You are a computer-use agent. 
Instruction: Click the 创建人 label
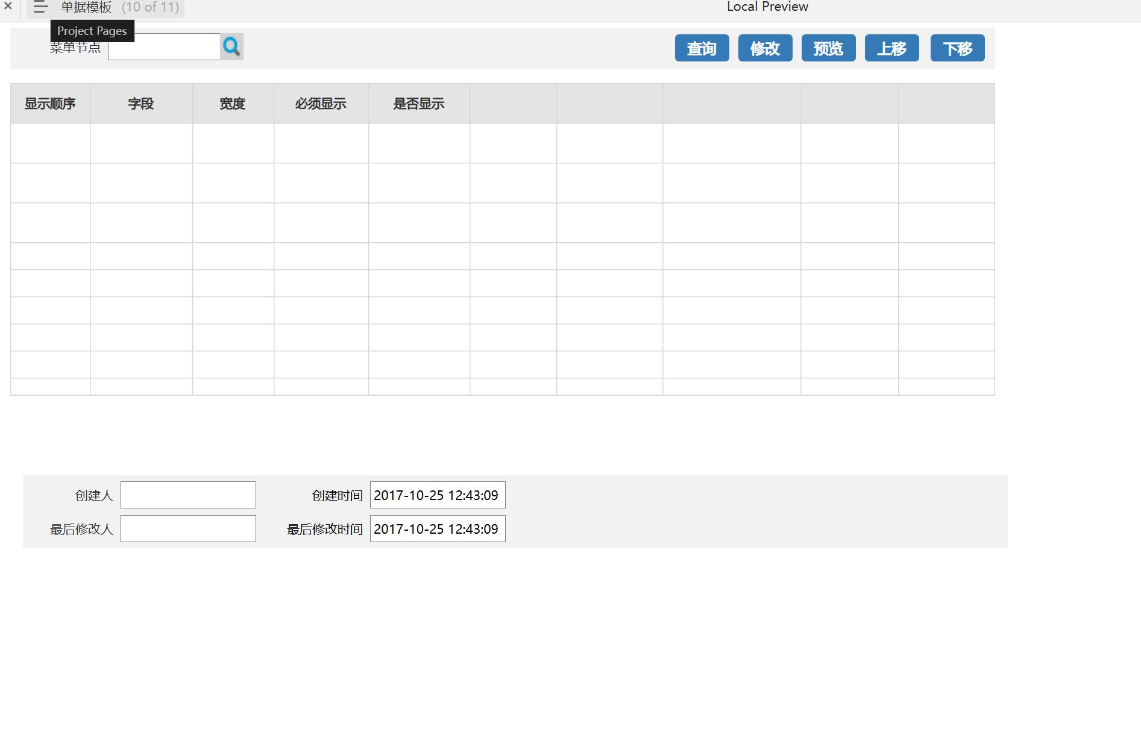pyautogui.click(x=94, y=495)
